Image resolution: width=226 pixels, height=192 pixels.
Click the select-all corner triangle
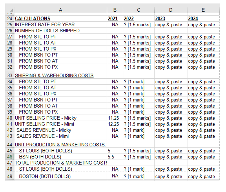(x=11, y=10)
